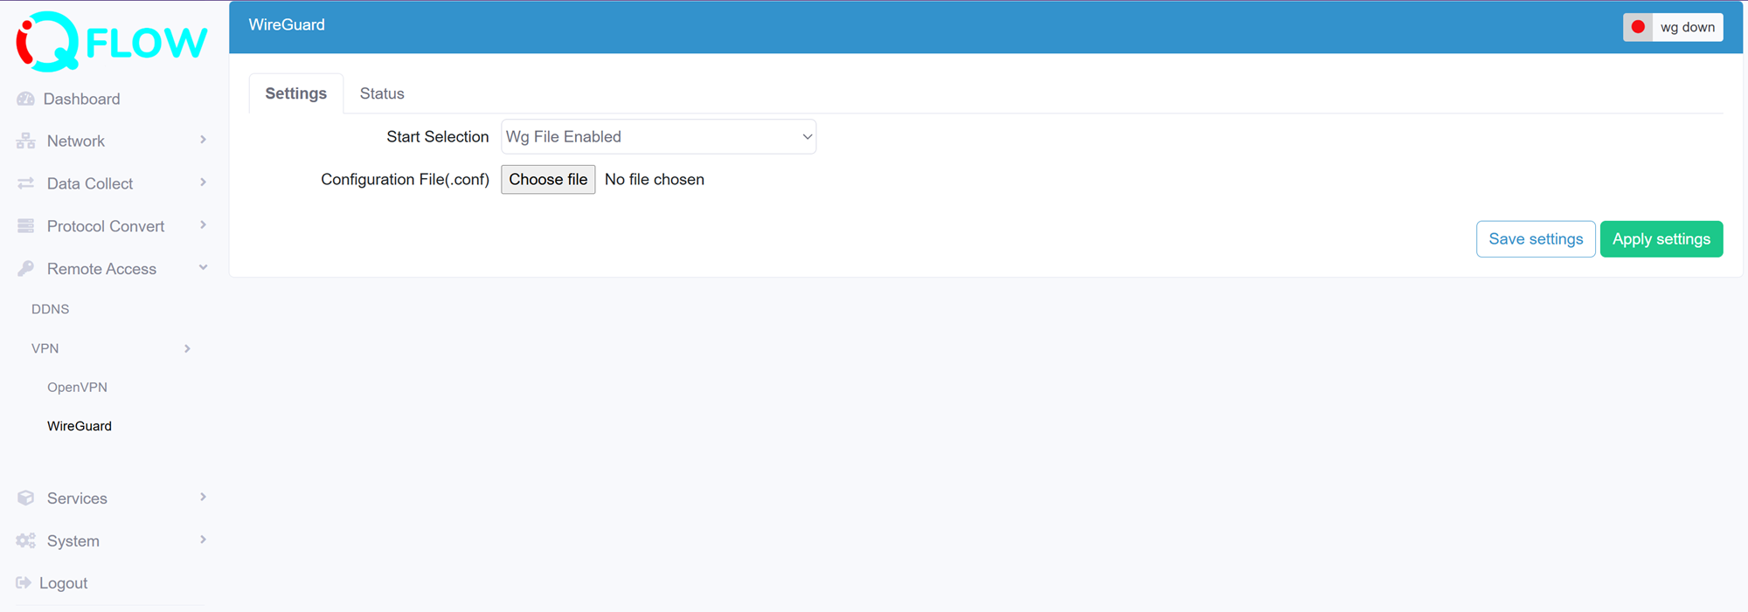This screenshot has height=612, width=1748.
Task: Click the Network menu label
Action: tap(76, 141)
